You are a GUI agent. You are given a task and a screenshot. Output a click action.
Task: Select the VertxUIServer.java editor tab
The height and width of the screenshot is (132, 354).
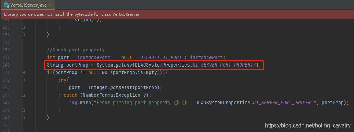[x=28, y=5]
